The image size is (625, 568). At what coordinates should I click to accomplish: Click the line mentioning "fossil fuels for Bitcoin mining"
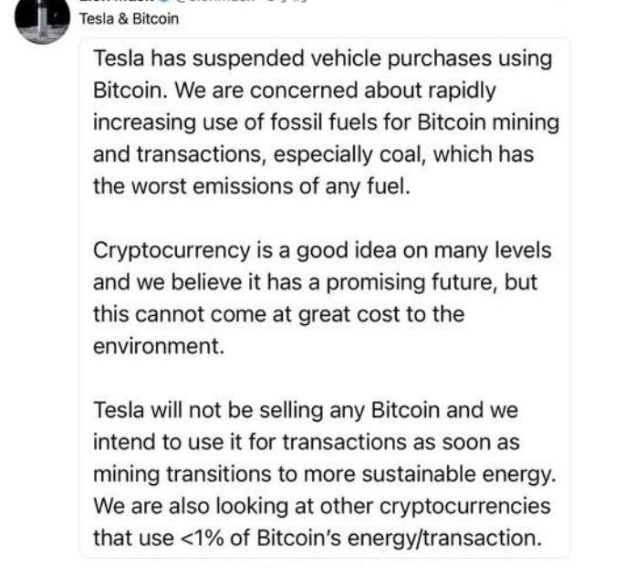coord(326,122)
